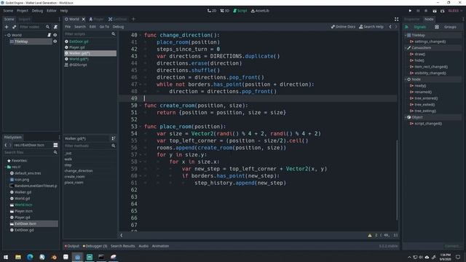Click the attach script icon in Scene dock
This screenshot has width=466, height=262.
tap(55, 27)
